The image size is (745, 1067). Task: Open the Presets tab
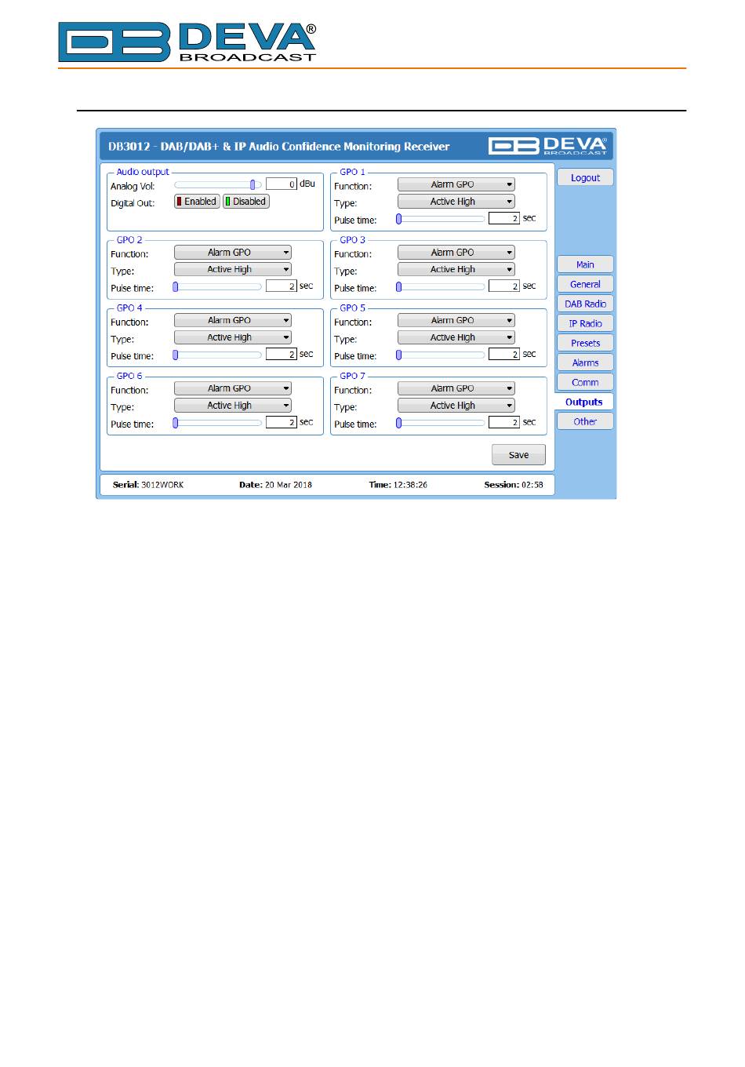(x=585, y=343)
